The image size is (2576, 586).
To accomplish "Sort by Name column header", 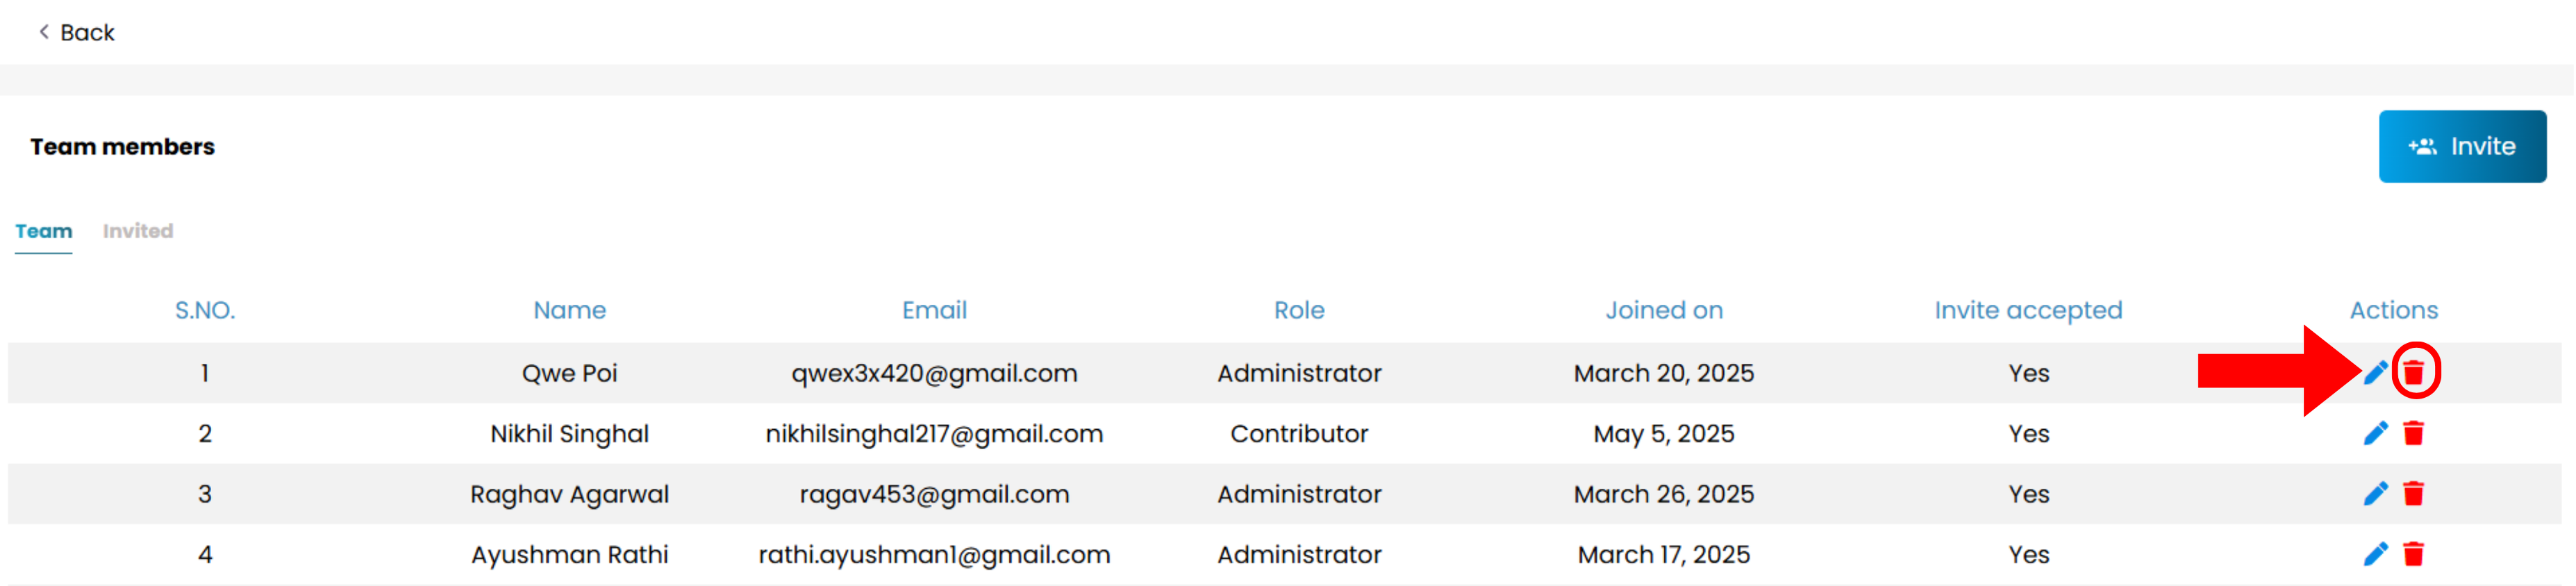I will pos(569,311).
